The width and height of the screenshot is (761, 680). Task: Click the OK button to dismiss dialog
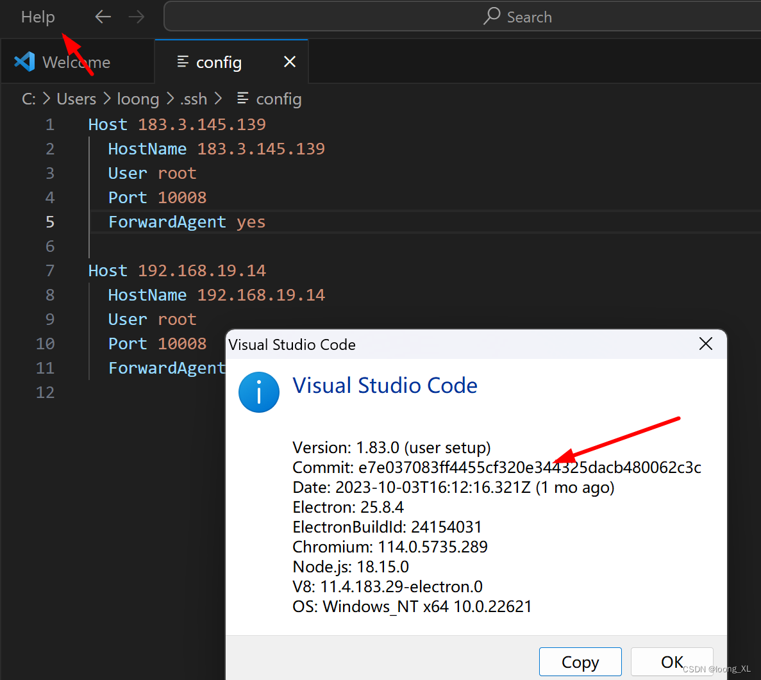pos(672,661)
